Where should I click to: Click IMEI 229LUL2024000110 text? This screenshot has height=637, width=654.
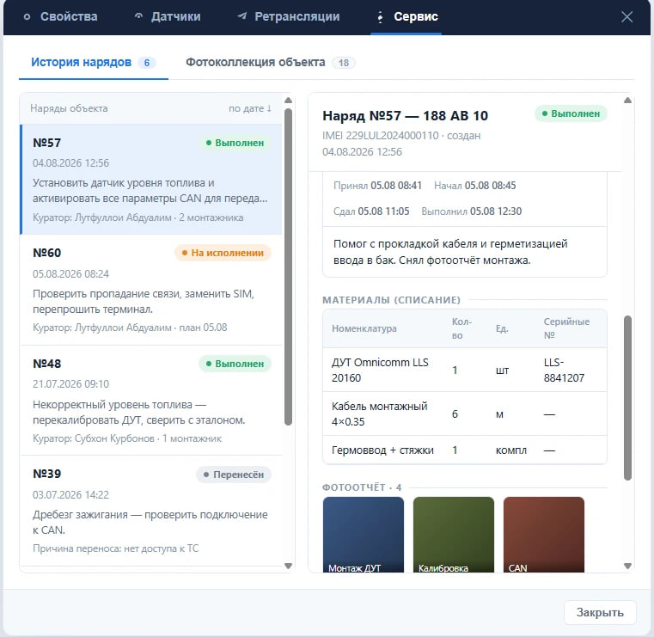pos(381,136)
